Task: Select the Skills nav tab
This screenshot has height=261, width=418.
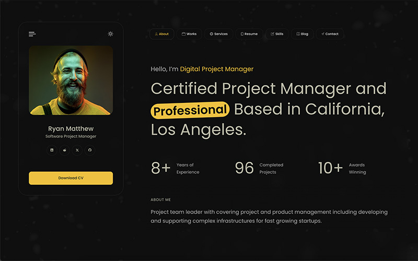Action: coord(277,34)
